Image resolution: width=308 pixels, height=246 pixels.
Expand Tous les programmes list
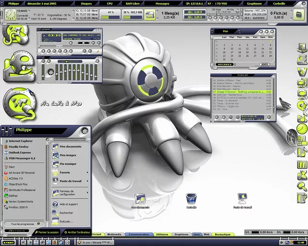23,224
